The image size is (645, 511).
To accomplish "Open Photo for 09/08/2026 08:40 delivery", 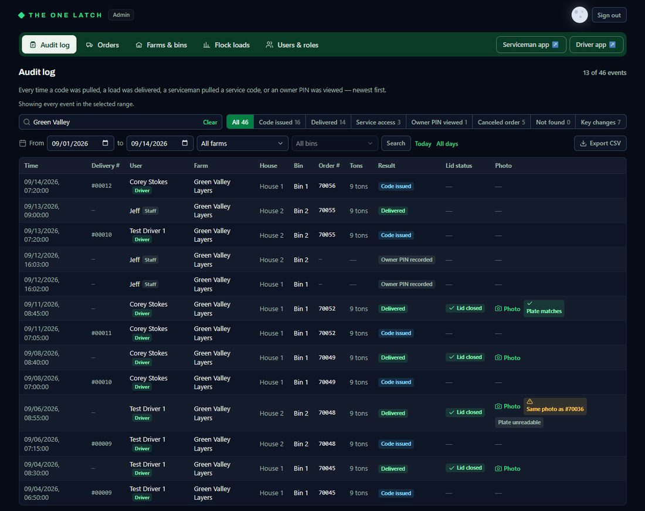I will [x=508, y=357].
